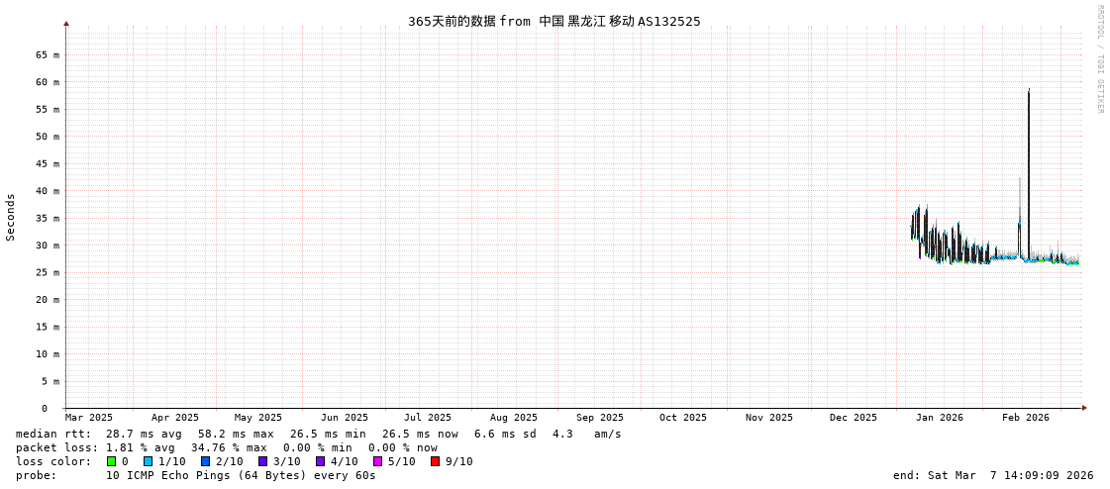This screenshot has height=489, width=1110.
Task: Select the '10 m' y-axis value
Action: coord(48,353)
